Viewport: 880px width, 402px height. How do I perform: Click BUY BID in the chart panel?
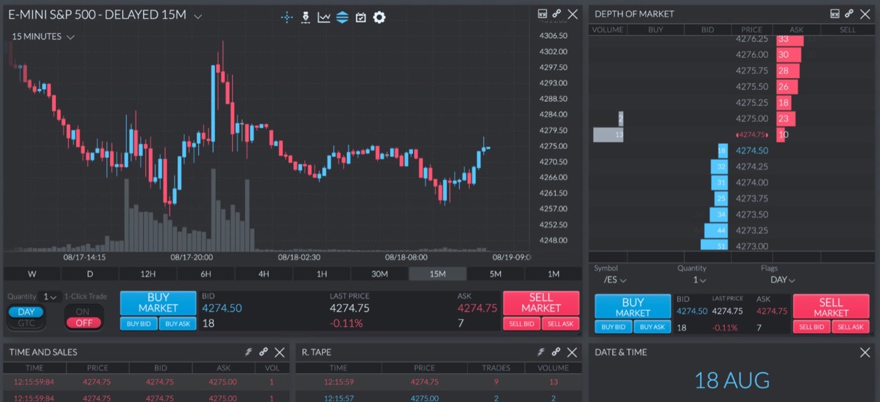(x=138, y=323)
